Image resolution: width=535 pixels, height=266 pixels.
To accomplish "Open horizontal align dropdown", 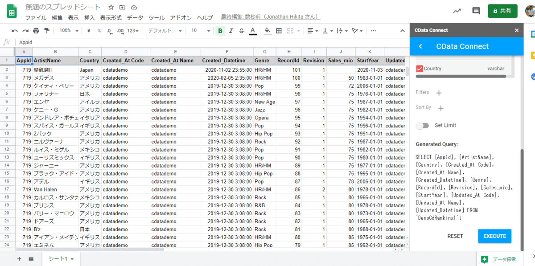I will (x=313, y=31).
